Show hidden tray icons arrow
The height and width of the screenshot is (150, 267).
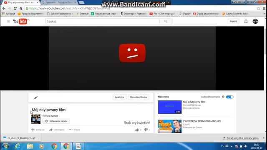(232, 146)
